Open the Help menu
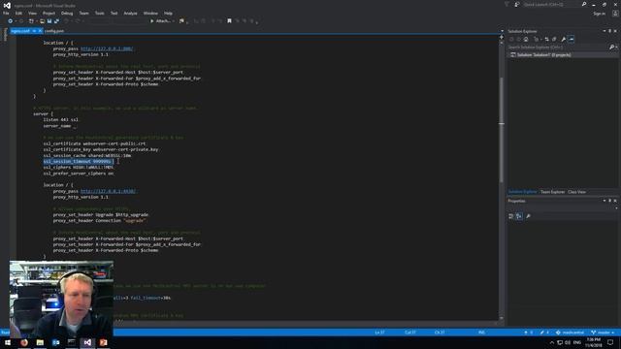 [168, 13]
